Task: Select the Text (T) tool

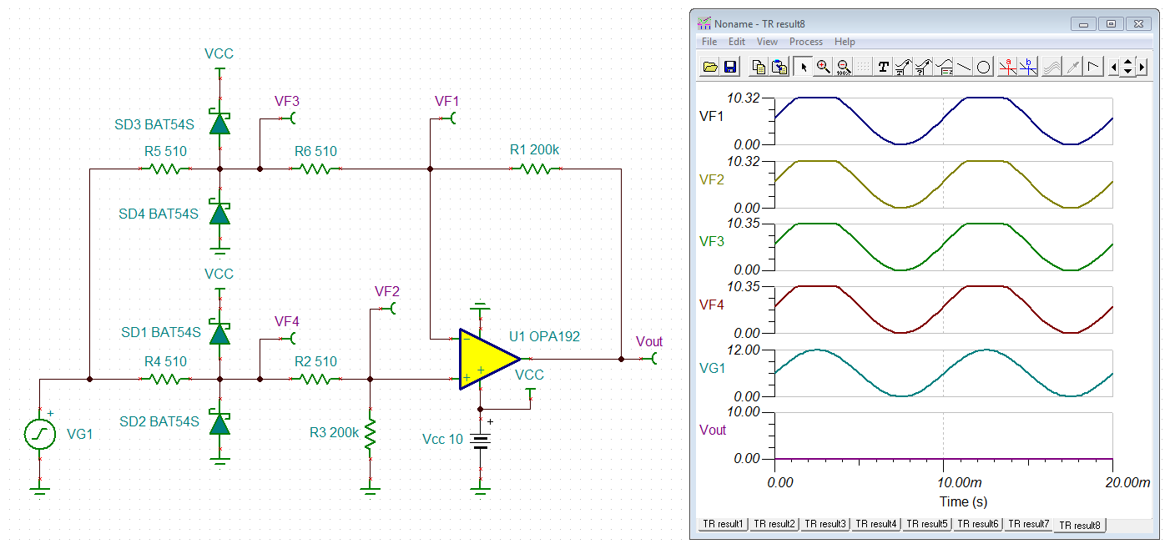Action: click(883, 67)
